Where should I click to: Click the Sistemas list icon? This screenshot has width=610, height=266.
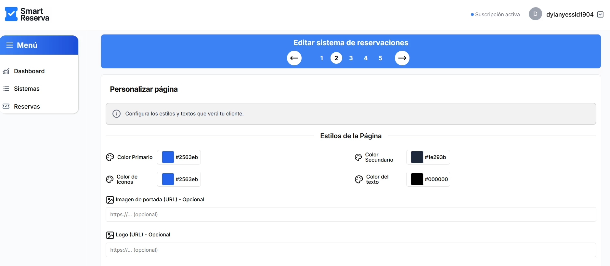6,89
